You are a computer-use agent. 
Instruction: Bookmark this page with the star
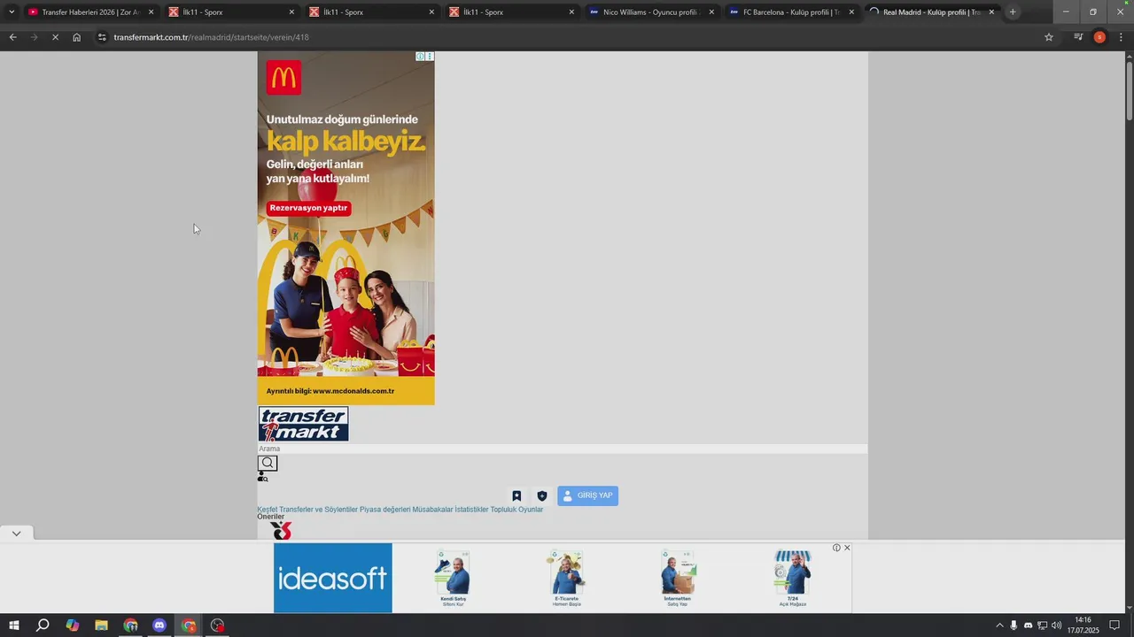tap(1049, 37)
